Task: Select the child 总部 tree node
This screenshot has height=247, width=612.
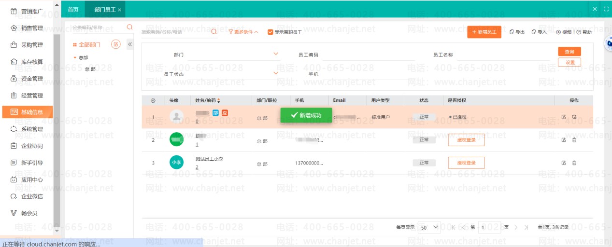Action: point(90,69)
